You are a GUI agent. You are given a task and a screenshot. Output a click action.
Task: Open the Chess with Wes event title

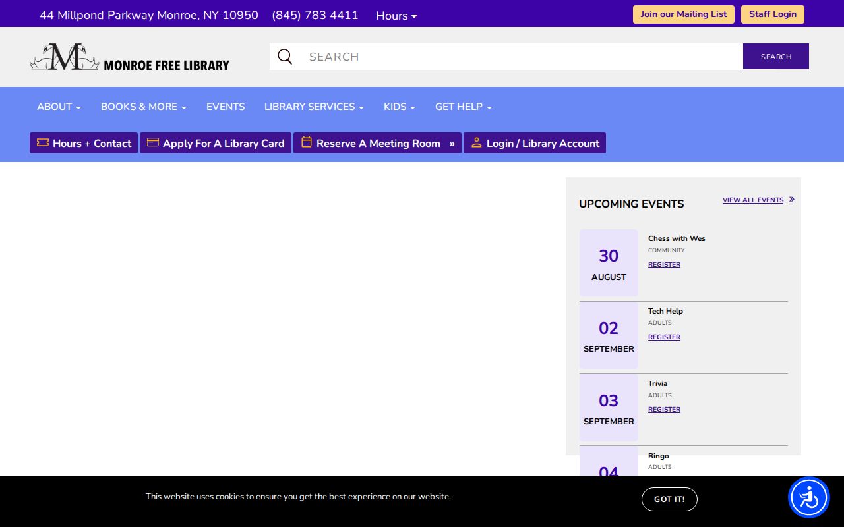coord(677,238)
